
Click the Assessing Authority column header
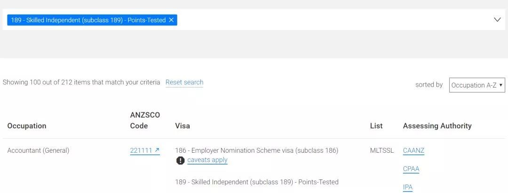437,126
